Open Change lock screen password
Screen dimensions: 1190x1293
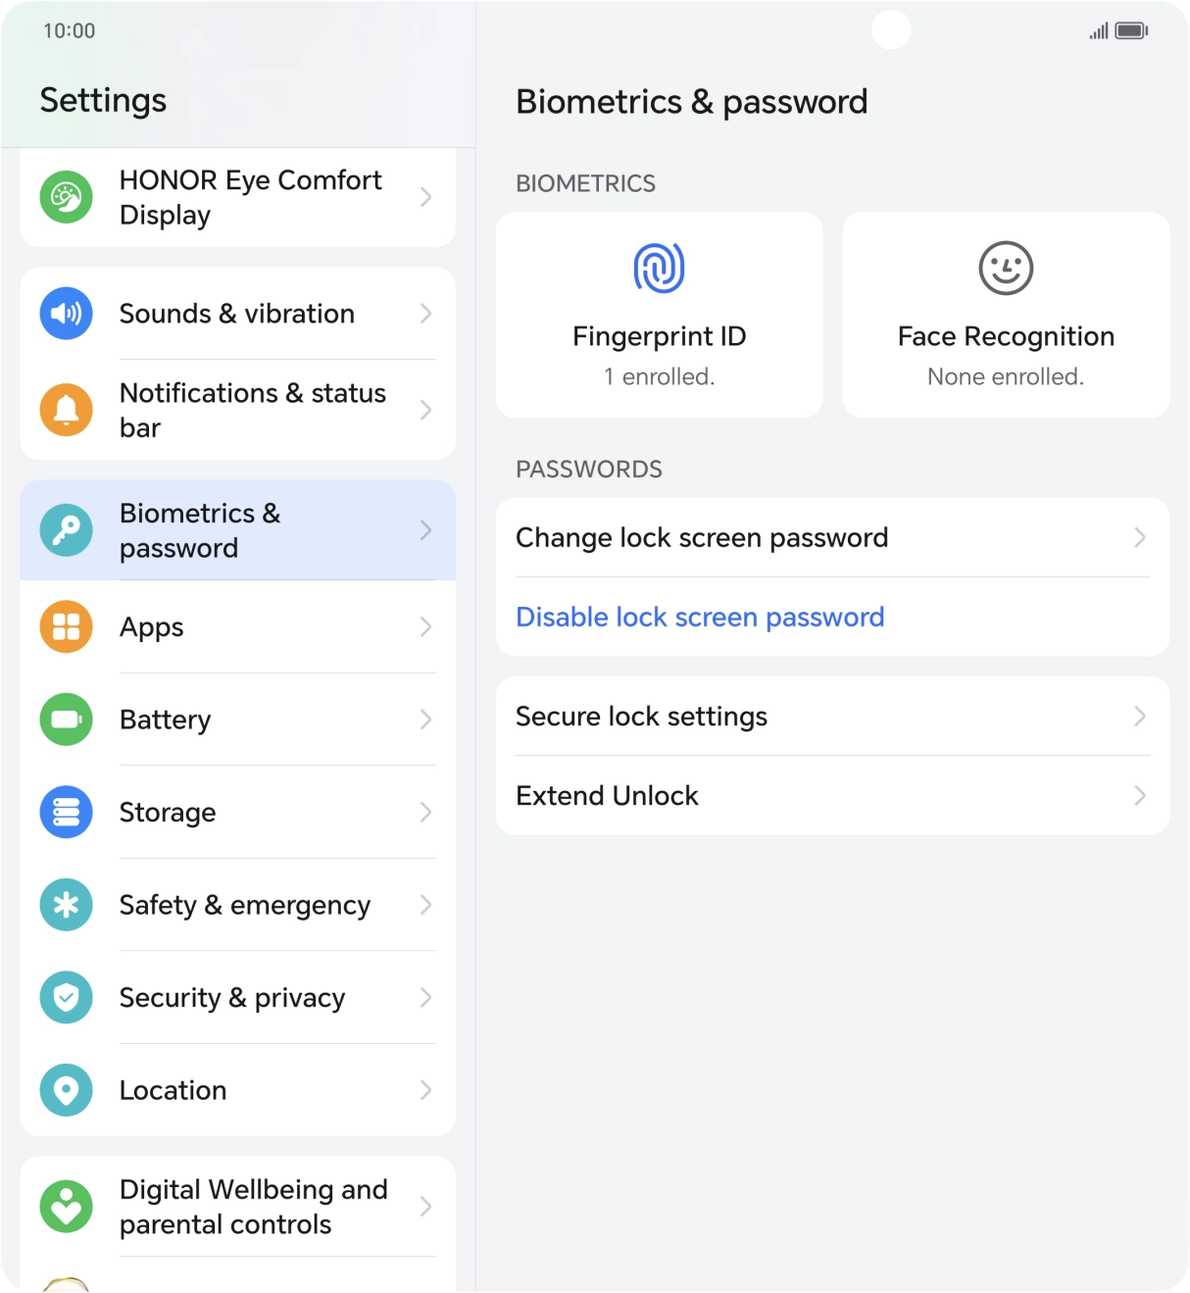coord(831,537)
